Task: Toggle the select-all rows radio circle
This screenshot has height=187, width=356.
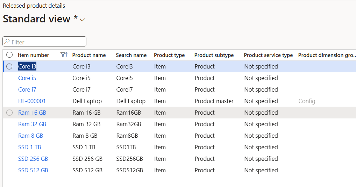Action: 9,55
